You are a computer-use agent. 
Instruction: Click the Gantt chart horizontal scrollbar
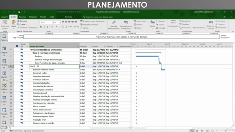click(169, 128)
